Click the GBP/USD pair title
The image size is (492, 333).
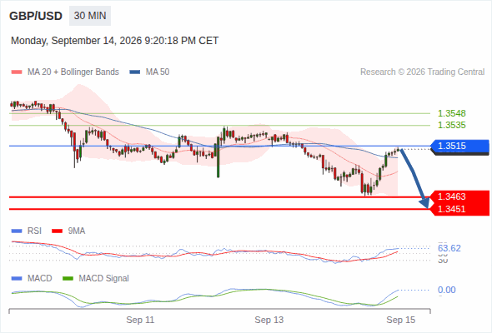(36, 16)
